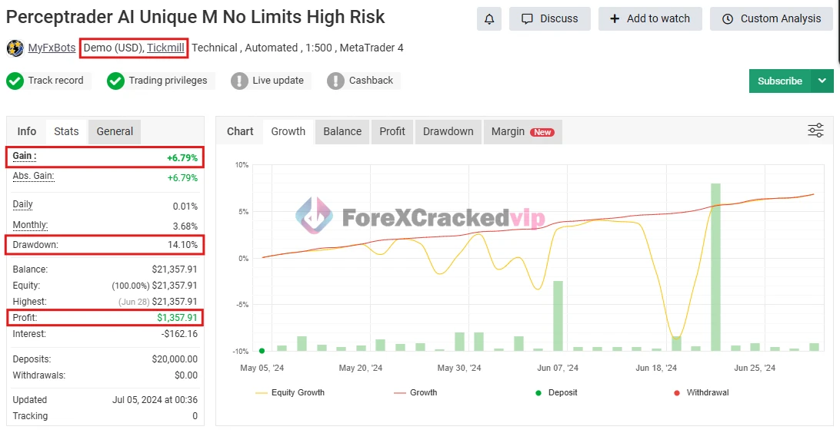This screenshot has height=433, width=840.
Task: Click the Profit value $1,357.91
Action: [x=178, y=318]
